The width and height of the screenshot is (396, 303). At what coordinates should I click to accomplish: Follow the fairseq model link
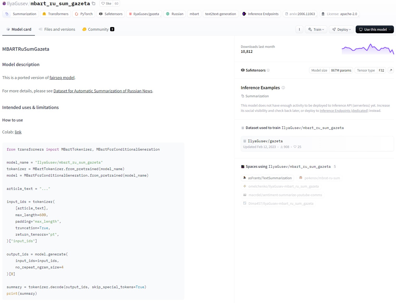click(62, 78)
